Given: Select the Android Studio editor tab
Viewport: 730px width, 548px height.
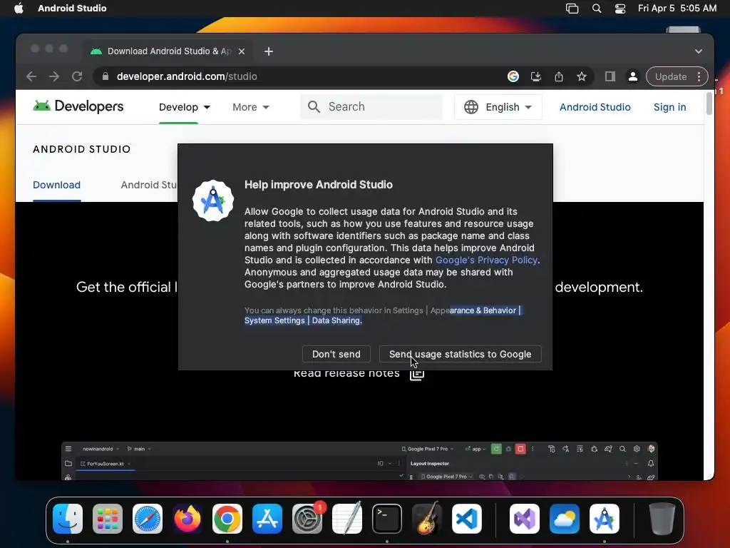Looking at the screenshot, I should [x=149, y=185].
